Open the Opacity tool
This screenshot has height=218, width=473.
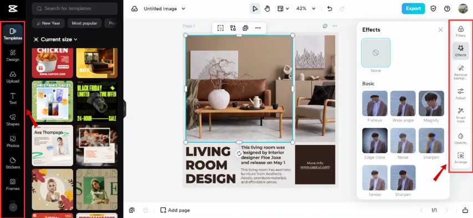460,138
